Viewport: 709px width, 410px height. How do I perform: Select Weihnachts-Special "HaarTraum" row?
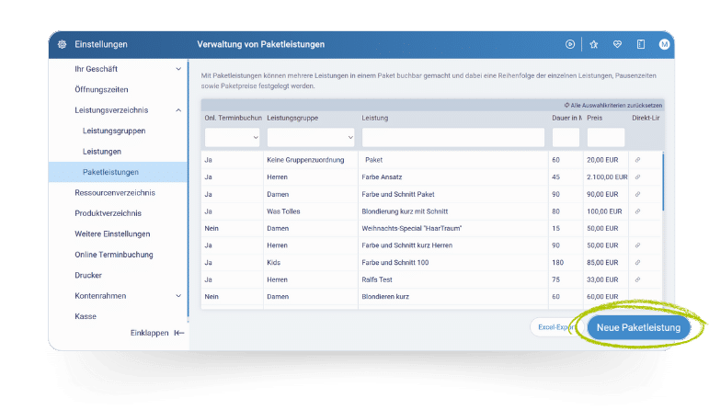pyautogui.click(x=432, y=229)
